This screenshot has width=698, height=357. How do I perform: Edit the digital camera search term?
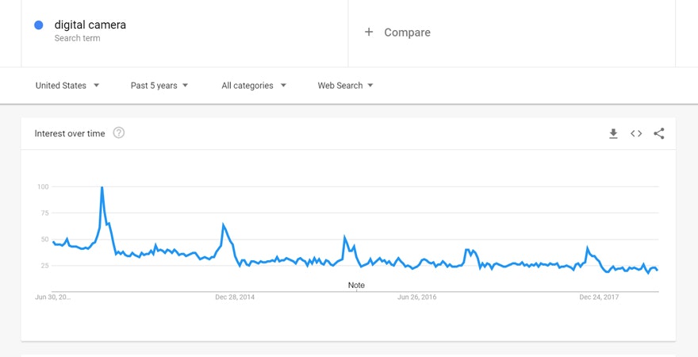point(90,25)
